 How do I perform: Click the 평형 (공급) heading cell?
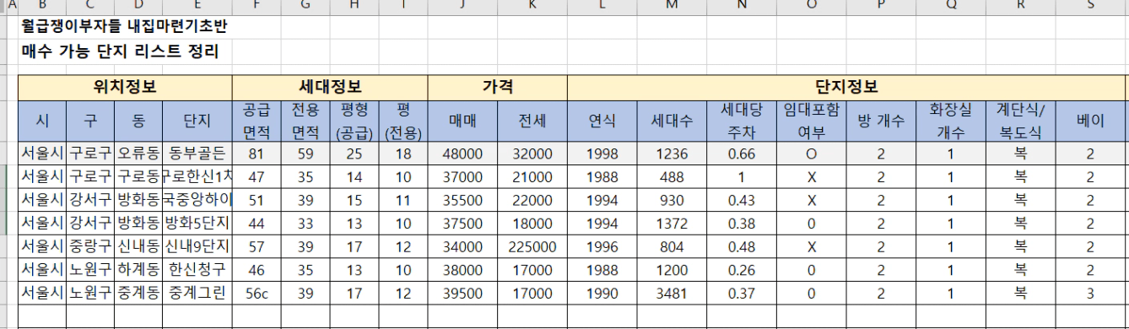[354, 121]
